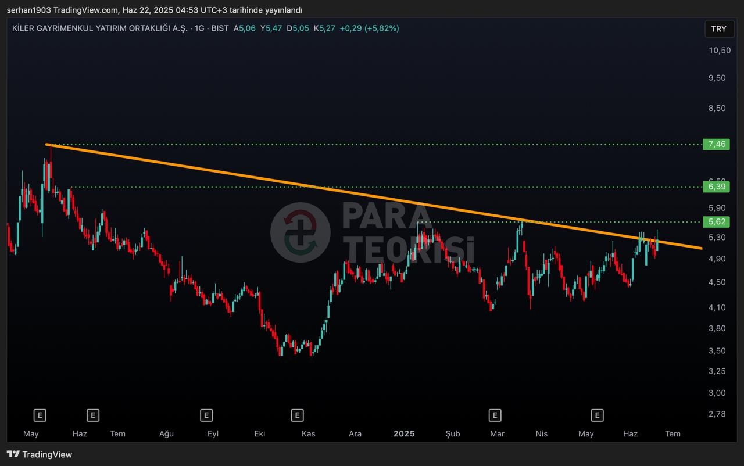
Task: Click the A5,06 open value
Action: (x=245, y=28)
